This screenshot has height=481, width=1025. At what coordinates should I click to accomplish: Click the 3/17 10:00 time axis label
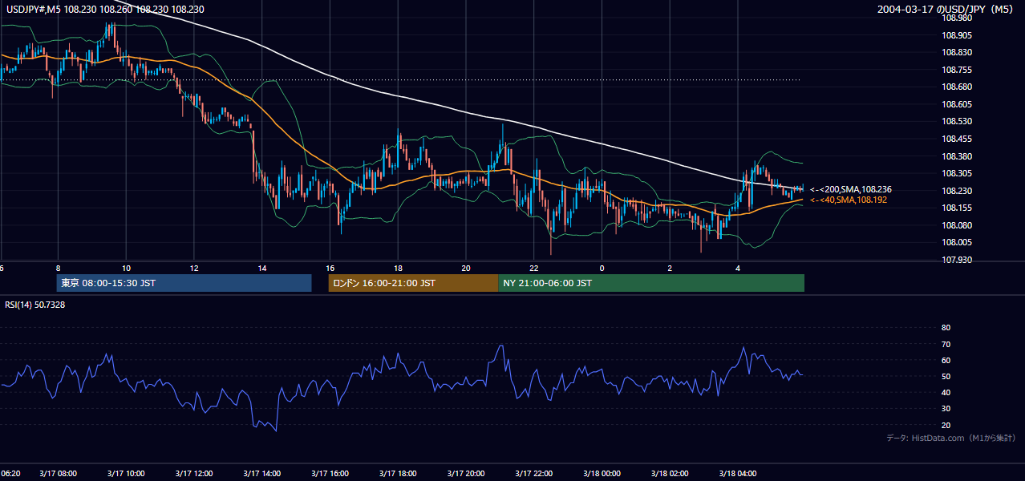click(126, 473)
